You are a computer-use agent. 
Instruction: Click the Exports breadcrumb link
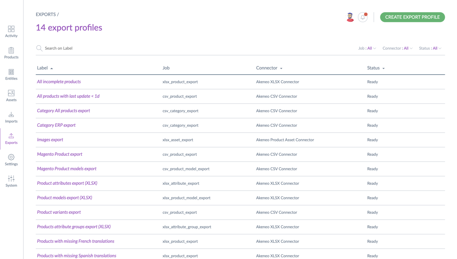coord(46,14)
